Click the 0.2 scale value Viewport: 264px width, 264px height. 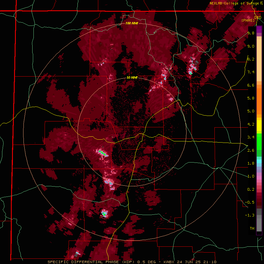coord(251,189)
